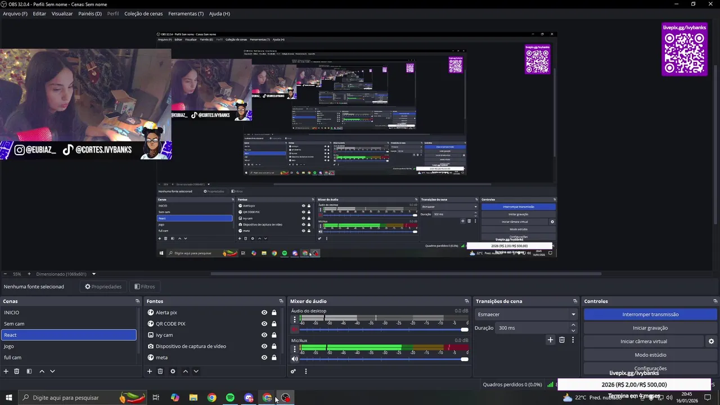This screenshot has height=405, width=720.
Task: Open scene filters icon in the Cenas toolbar
Action: click(29, 371)
